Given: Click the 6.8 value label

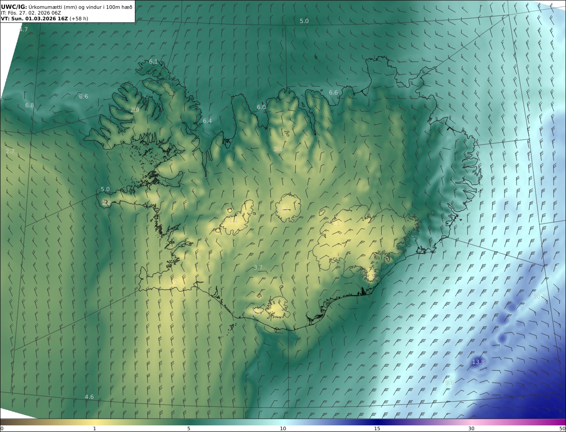Looking at the screenshot, I should pos(30,106).
